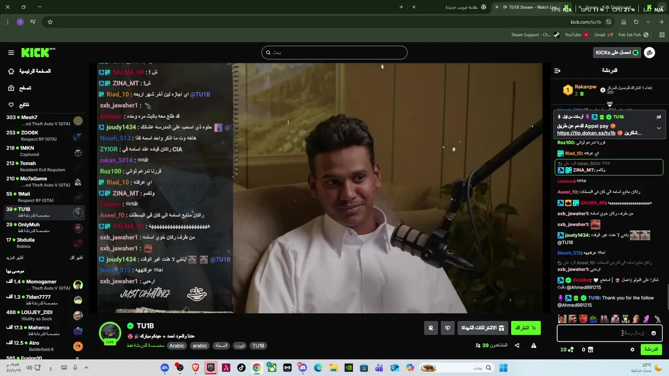Collapse show less followed channels
Viewport: 669px width, 376px height.
coord(76,258)
